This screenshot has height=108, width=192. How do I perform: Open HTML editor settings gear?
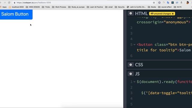tap(131, 13)
